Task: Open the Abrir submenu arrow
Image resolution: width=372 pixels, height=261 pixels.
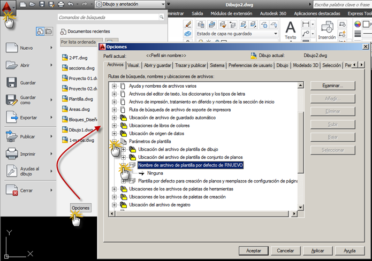Action: pyautogui.click(x=51, y=65)
